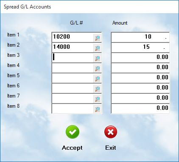179x162 pixels.
Task: Open G/L lookup for Item 1
Action: point(97,38)
